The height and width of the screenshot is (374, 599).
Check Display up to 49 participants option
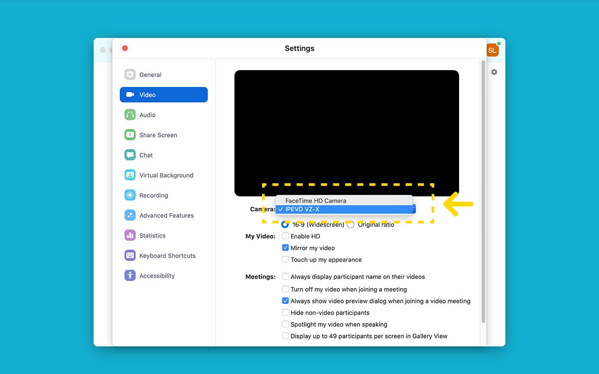point(285,336)
